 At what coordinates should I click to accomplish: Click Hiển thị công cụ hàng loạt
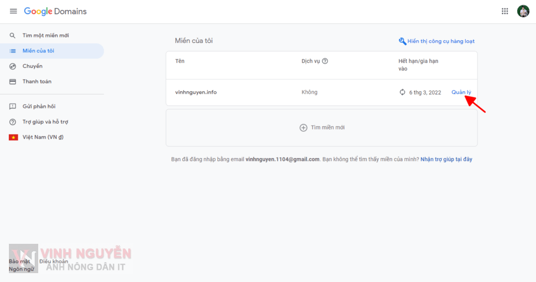point(441,41)
